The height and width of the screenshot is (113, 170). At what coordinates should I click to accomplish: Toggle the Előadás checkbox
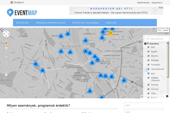click(148, 60)
